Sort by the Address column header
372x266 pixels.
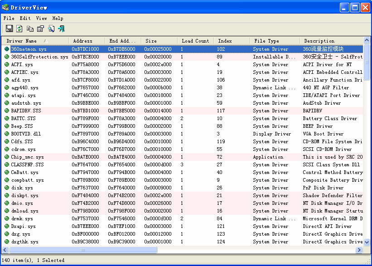pos(87,41)
